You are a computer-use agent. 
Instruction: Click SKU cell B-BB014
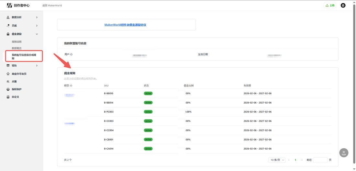108,103
